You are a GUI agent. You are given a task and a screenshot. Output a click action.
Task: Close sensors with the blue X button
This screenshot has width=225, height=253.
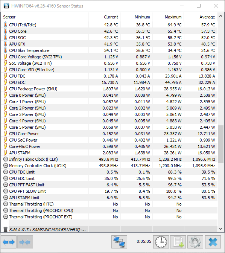click(213, 242)
